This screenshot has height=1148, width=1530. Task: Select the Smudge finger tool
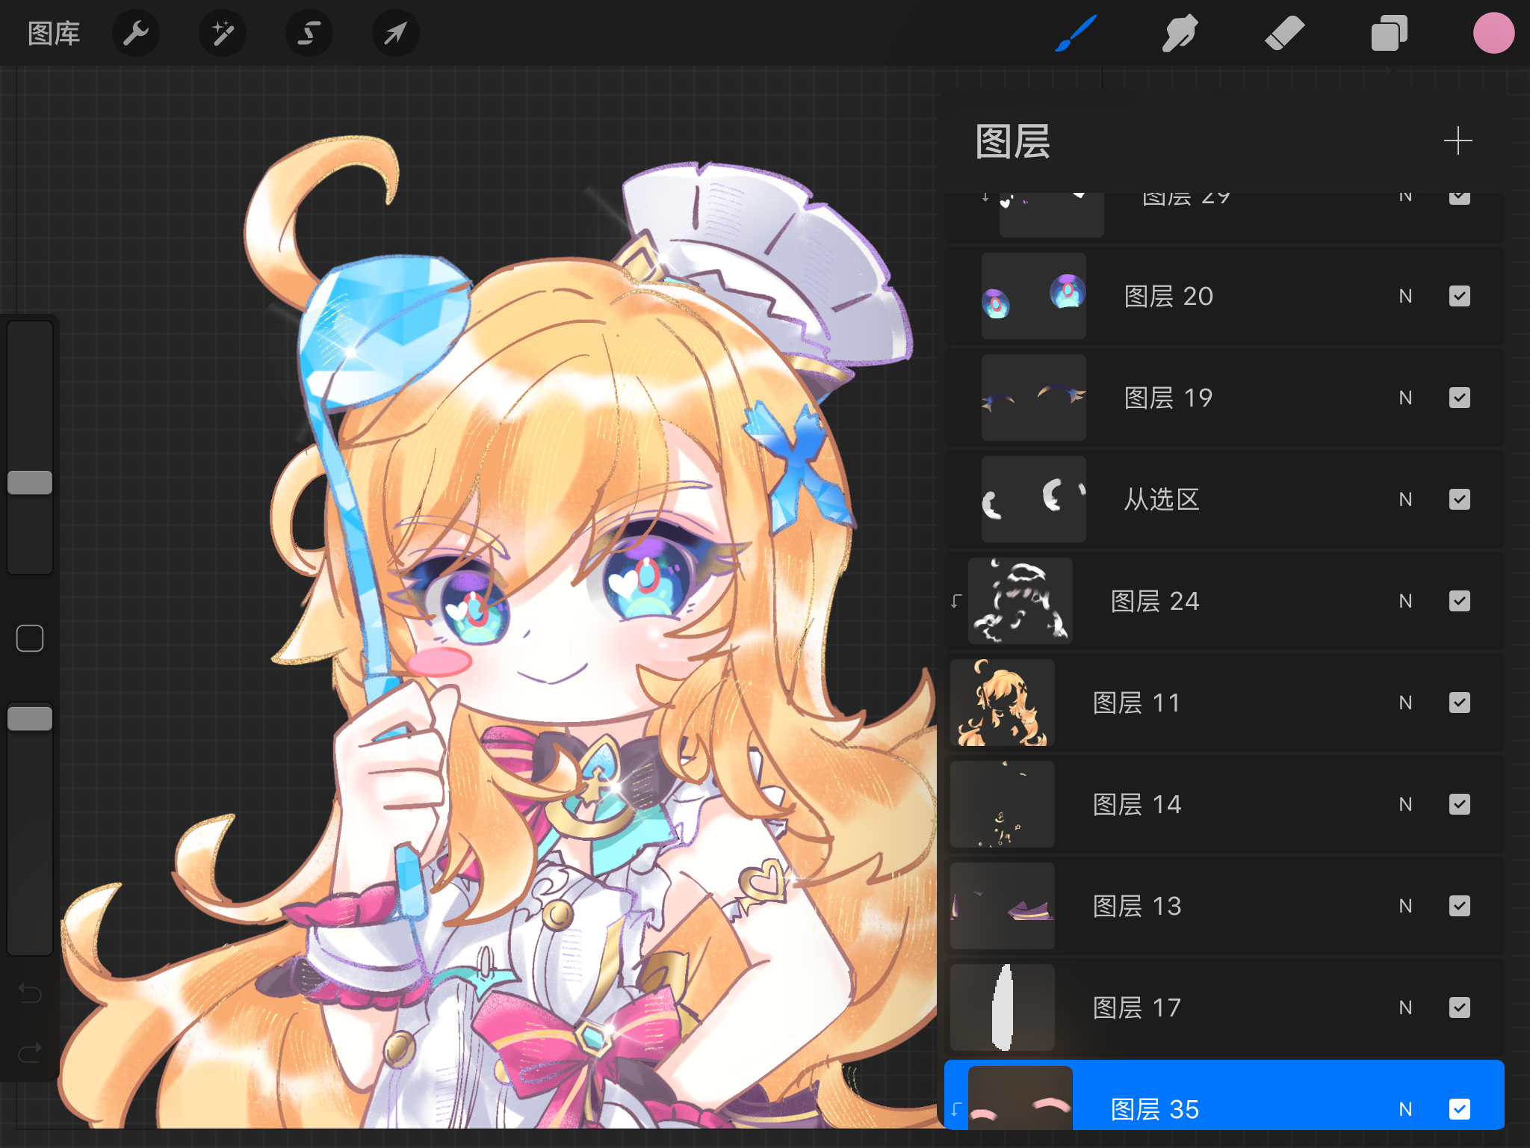[x=1180, y=34]
